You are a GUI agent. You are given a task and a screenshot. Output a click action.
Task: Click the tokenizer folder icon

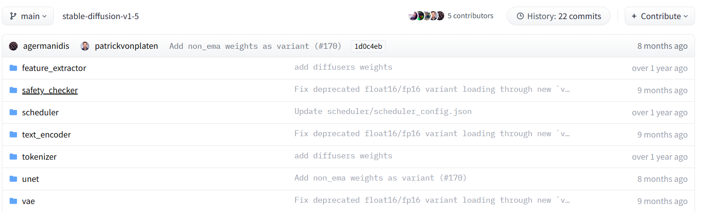tap(13, 157)
